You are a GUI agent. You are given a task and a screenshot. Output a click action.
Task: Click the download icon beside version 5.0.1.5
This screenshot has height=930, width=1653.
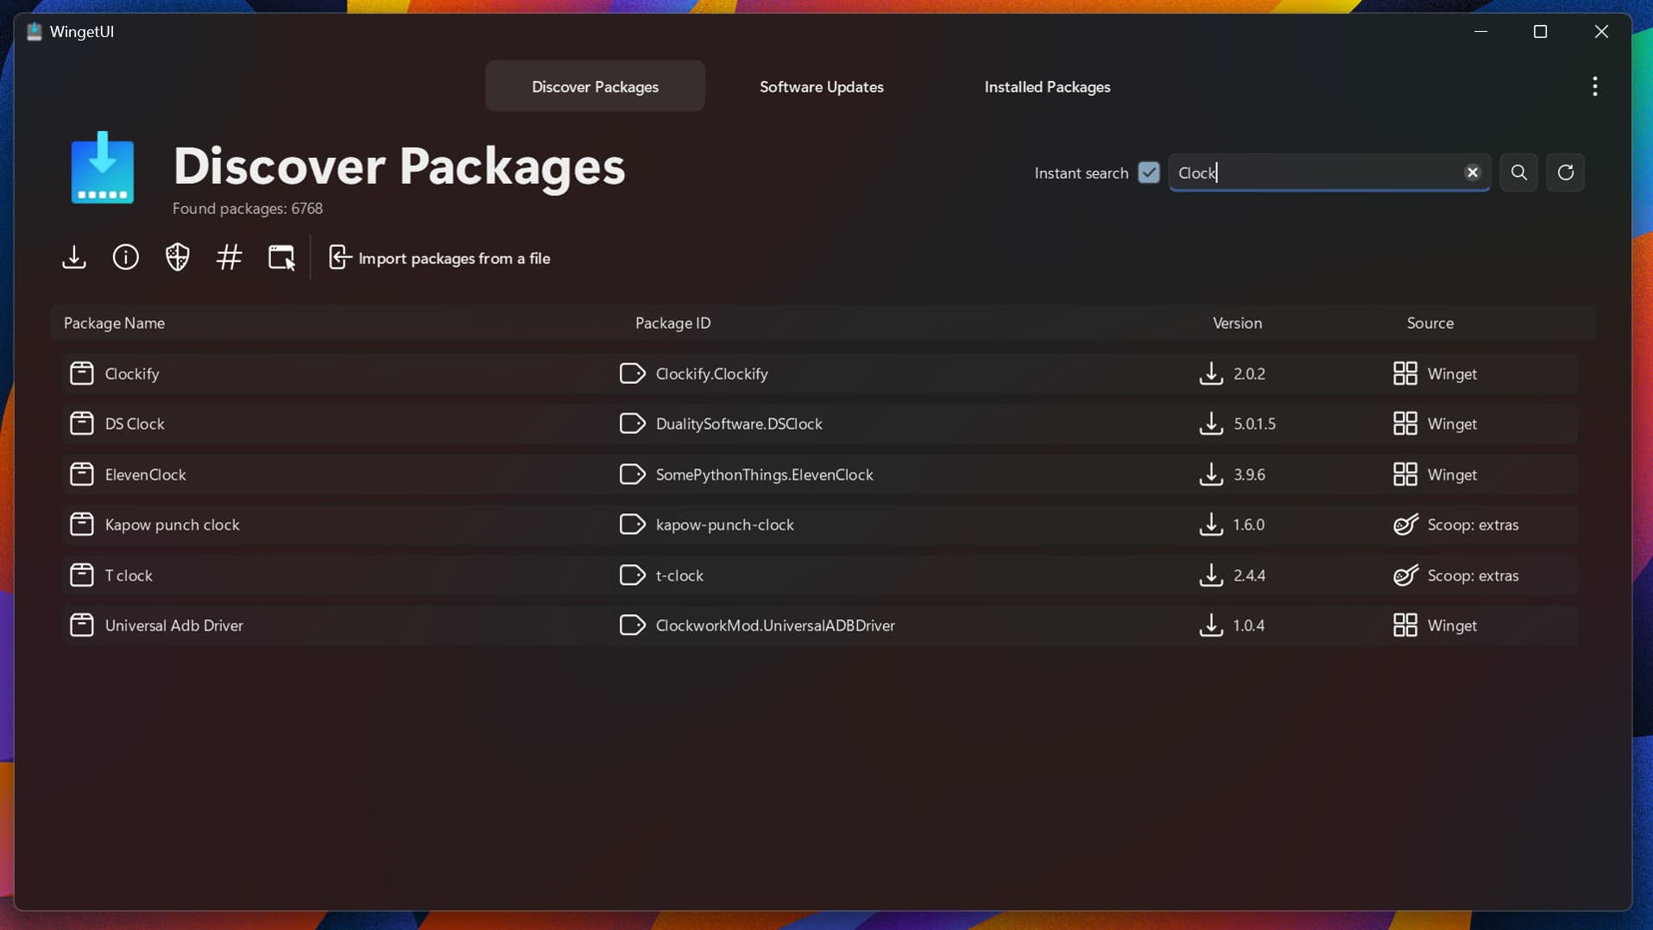tap(1211, 424)
